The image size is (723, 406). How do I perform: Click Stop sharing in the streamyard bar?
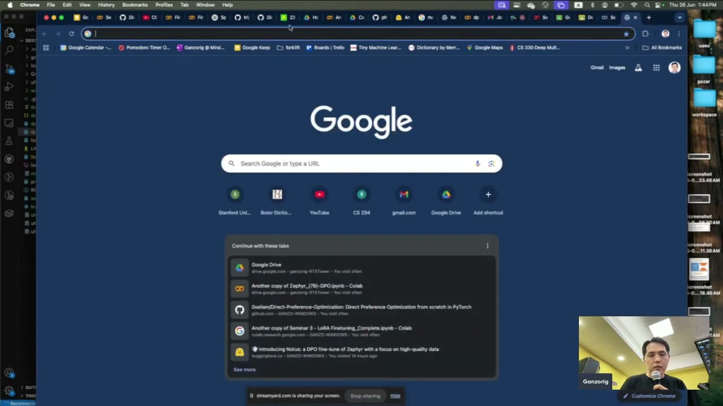tap(365, 396)
